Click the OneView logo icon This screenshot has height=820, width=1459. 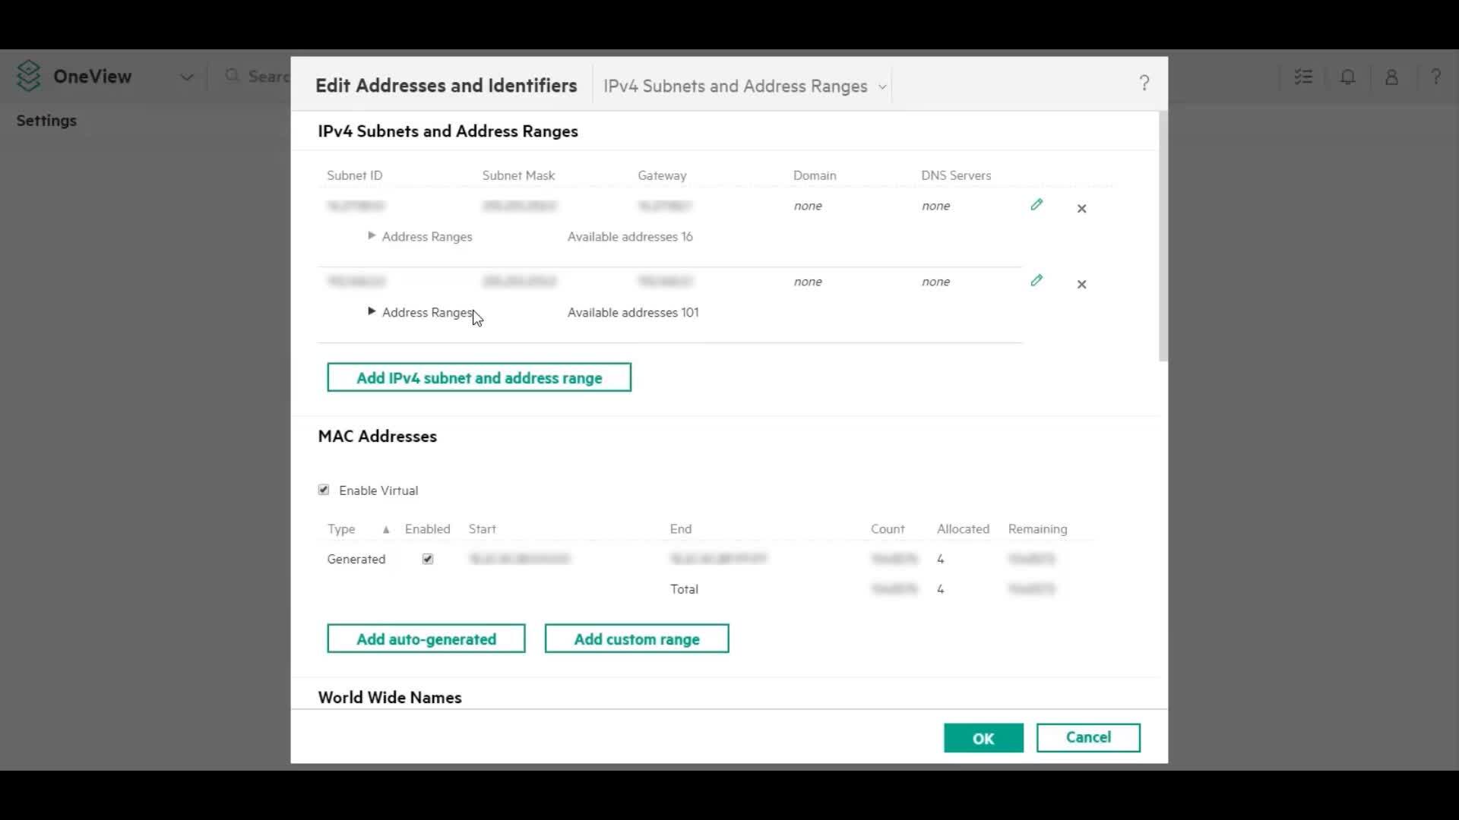(28, 76)
